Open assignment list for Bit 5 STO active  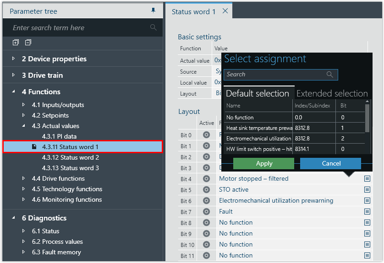tap(367, 189)
